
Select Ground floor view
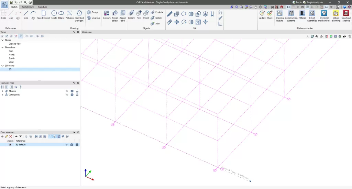(x=15, y=44)
